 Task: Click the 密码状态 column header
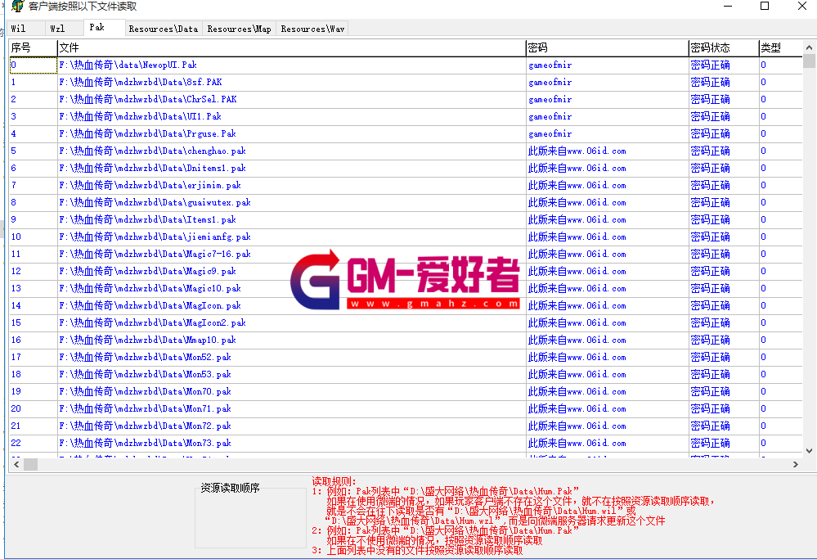click(724, 48)
